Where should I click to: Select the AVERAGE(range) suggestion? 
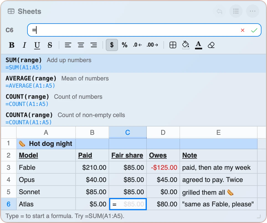coord(133,82)
